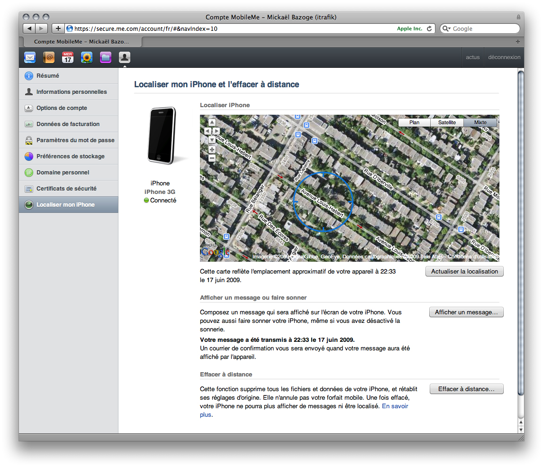Viewport: 543px width, 467px height.
Task: Open MobileMe Gallery sunflower icon
Action: (x=87, y=57)
